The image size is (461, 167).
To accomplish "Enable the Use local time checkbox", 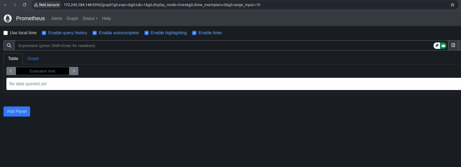I will [6, 33].
